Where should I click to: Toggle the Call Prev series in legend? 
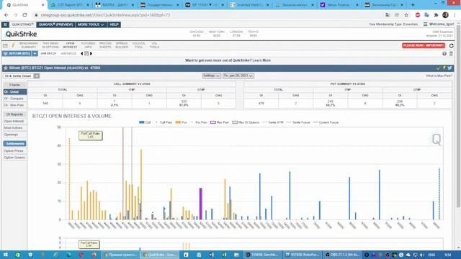tap(164, 122)
